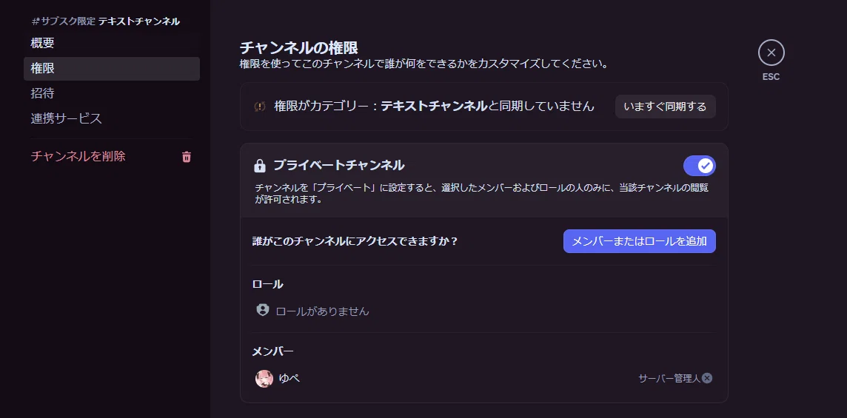847x418 pixels.
Task: Click the sync warning icon beside 権限がカテゴリー
Action: coord(260,107)
